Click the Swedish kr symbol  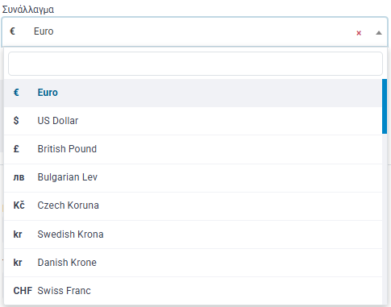click(x=18, y=234)
